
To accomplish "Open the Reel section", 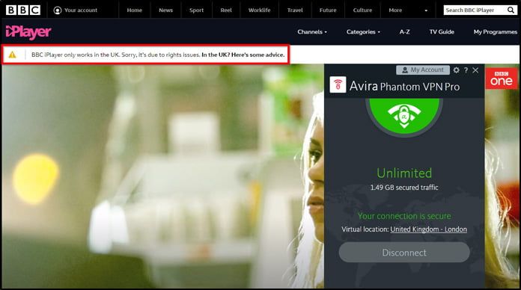I will pos(226,10).
